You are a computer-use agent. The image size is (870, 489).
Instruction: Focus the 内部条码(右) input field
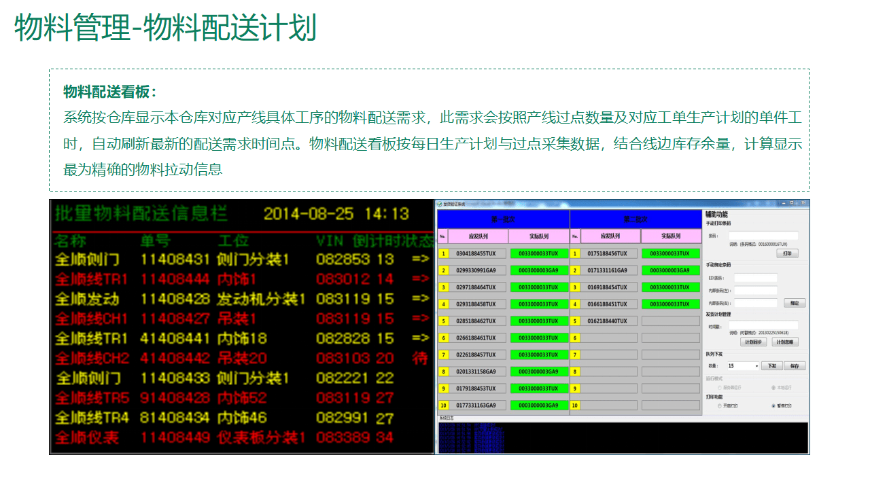756,303
